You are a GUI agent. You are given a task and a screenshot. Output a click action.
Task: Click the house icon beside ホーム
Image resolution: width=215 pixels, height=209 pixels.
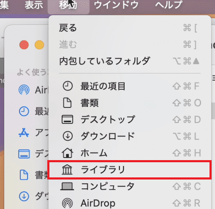click(68, 153)
